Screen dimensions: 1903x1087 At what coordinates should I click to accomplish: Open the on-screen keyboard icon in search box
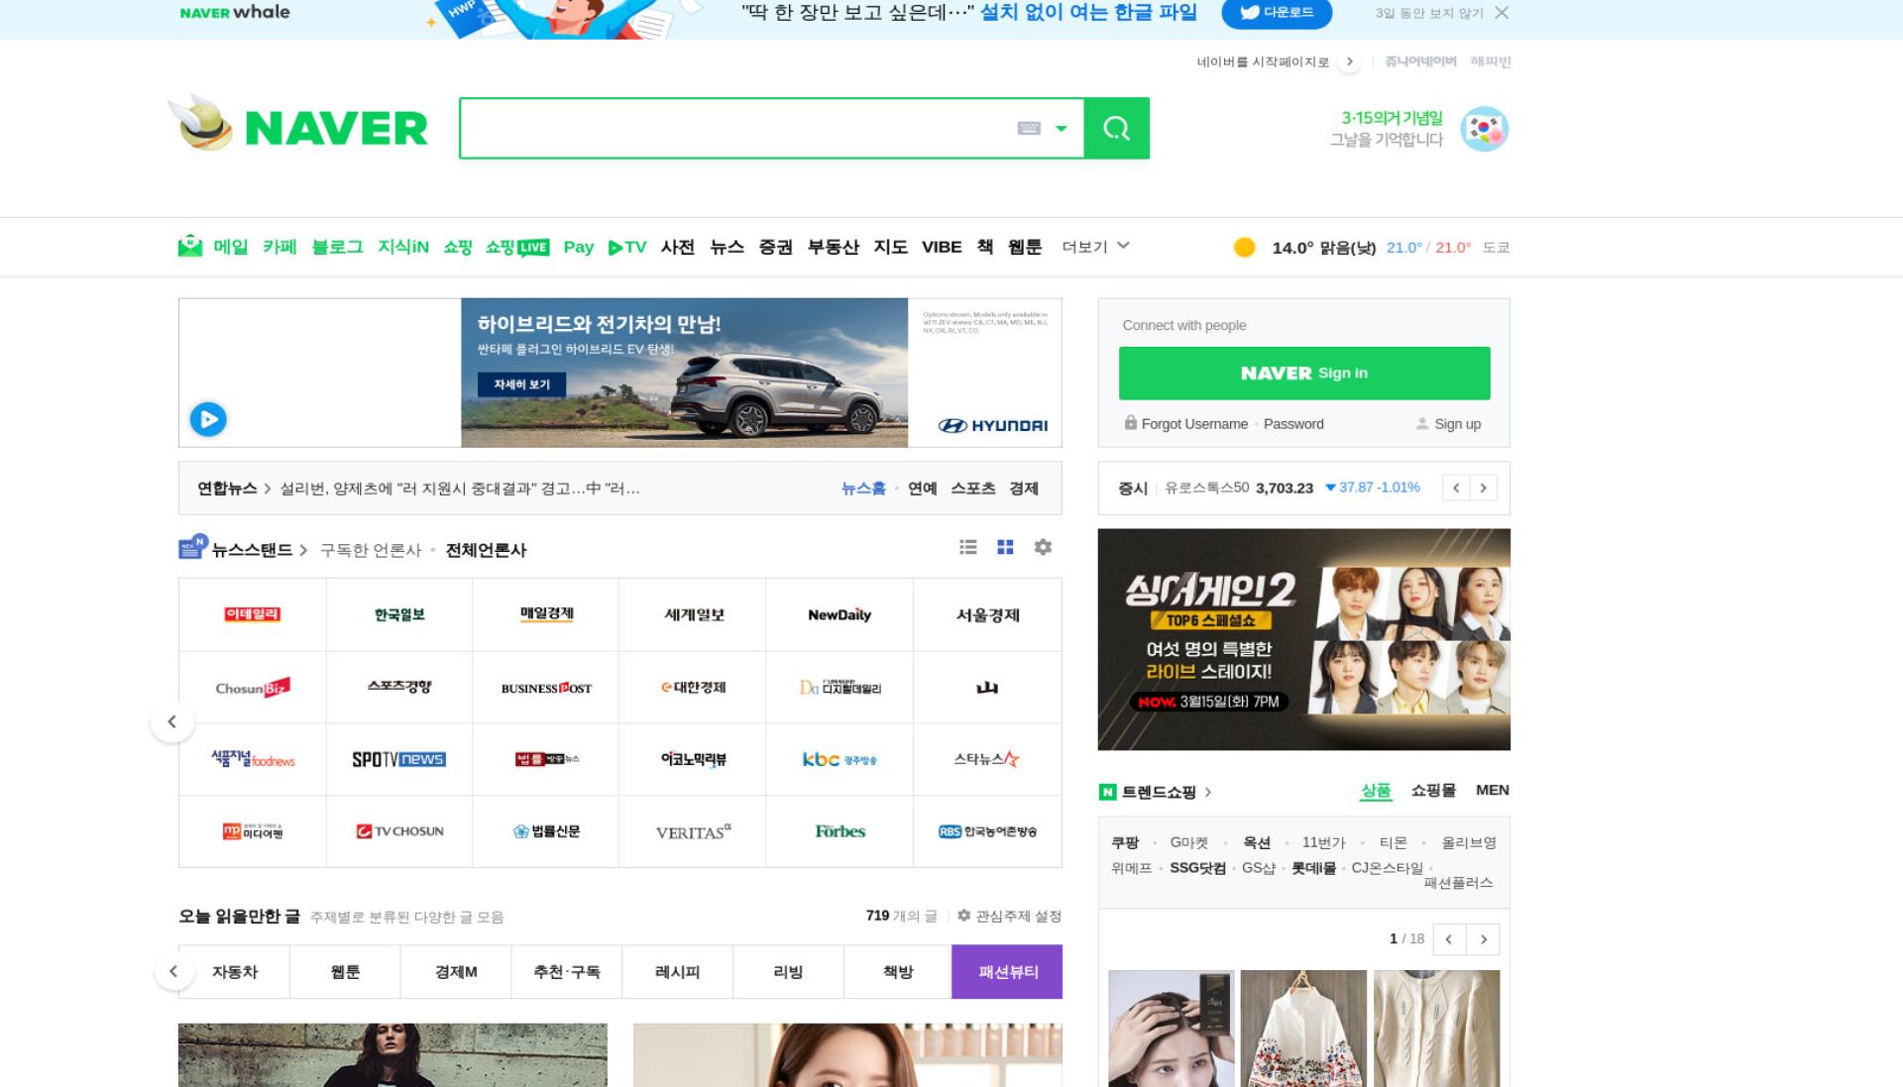pyautogui.click(x=1029, y=128)
